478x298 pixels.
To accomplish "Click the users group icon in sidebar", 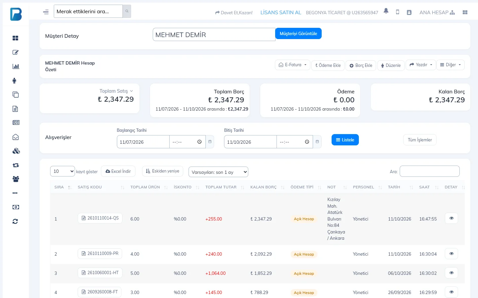I will [x=16, y=179].
